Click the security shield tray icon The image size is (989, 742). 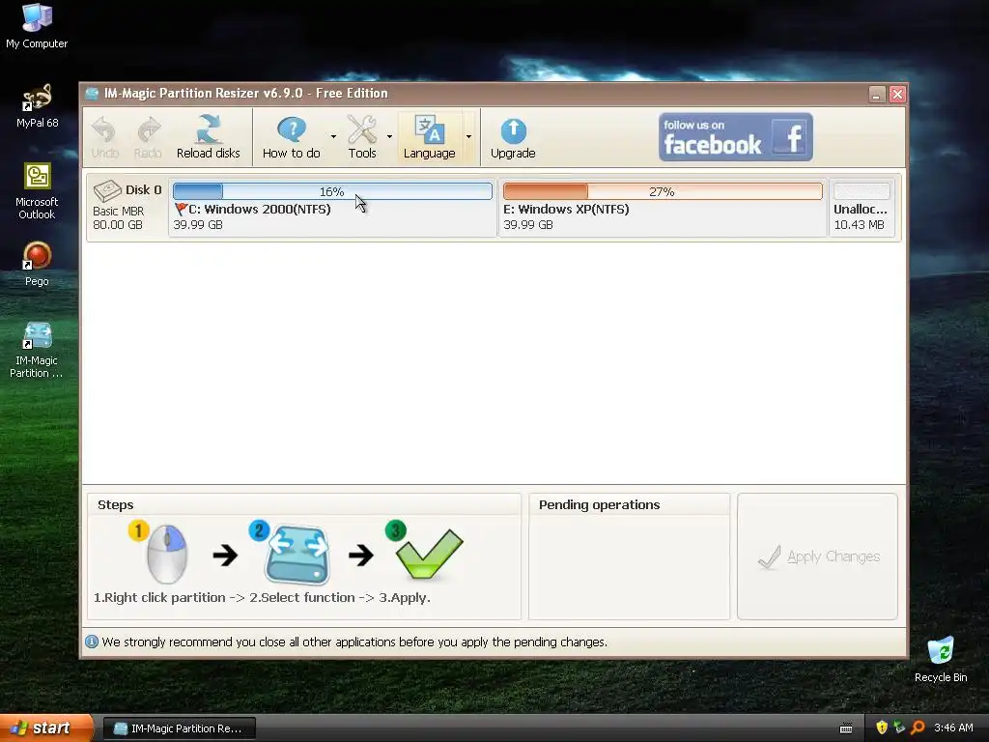coord(882,728)
